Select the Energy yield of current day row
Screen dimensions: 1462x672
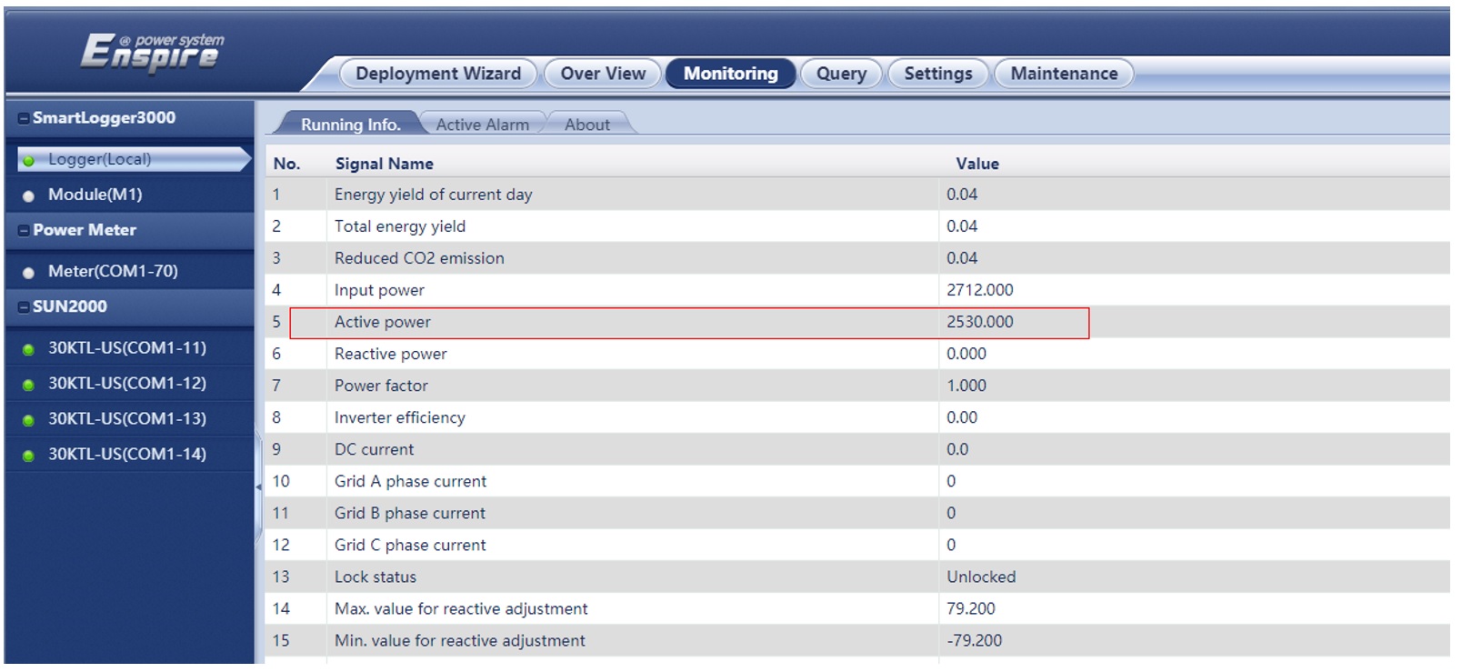click(856, 195)
